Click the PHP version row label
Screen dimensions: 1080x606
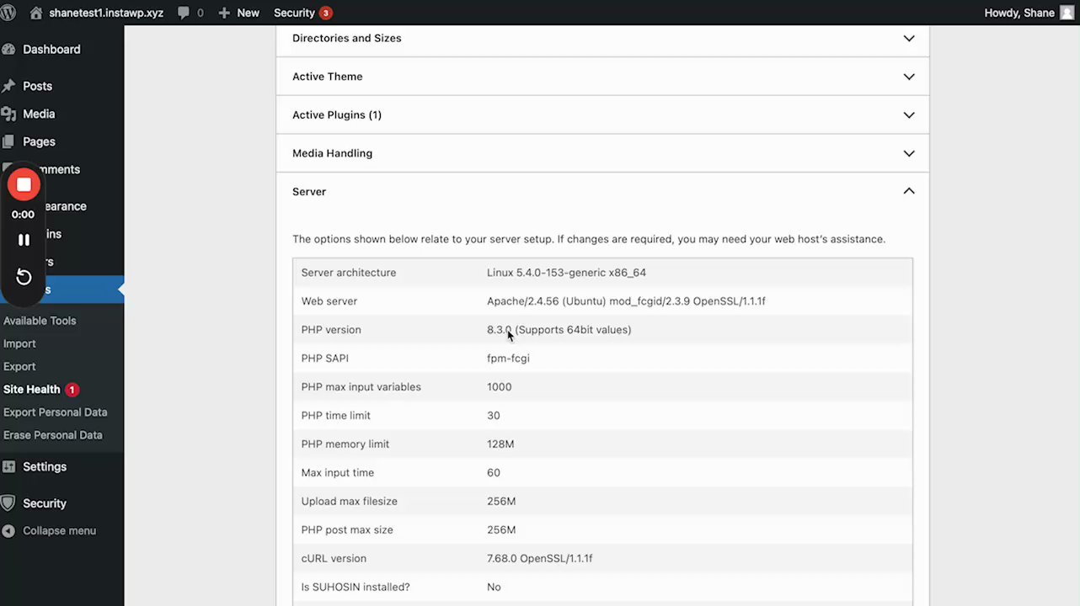[x=331, y=330]
